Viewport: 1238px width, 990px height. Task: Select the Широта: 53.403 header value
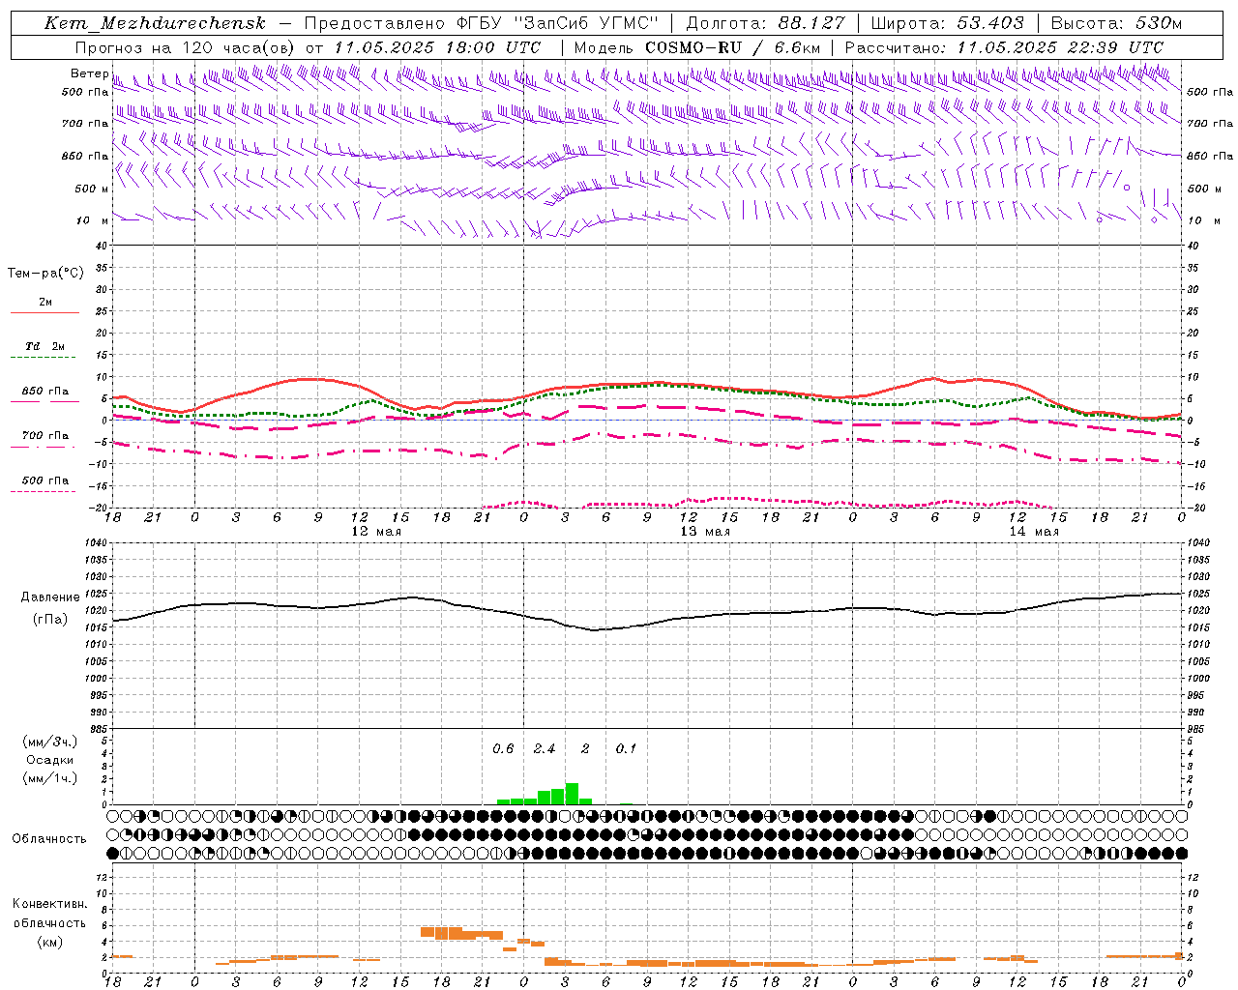947,23
